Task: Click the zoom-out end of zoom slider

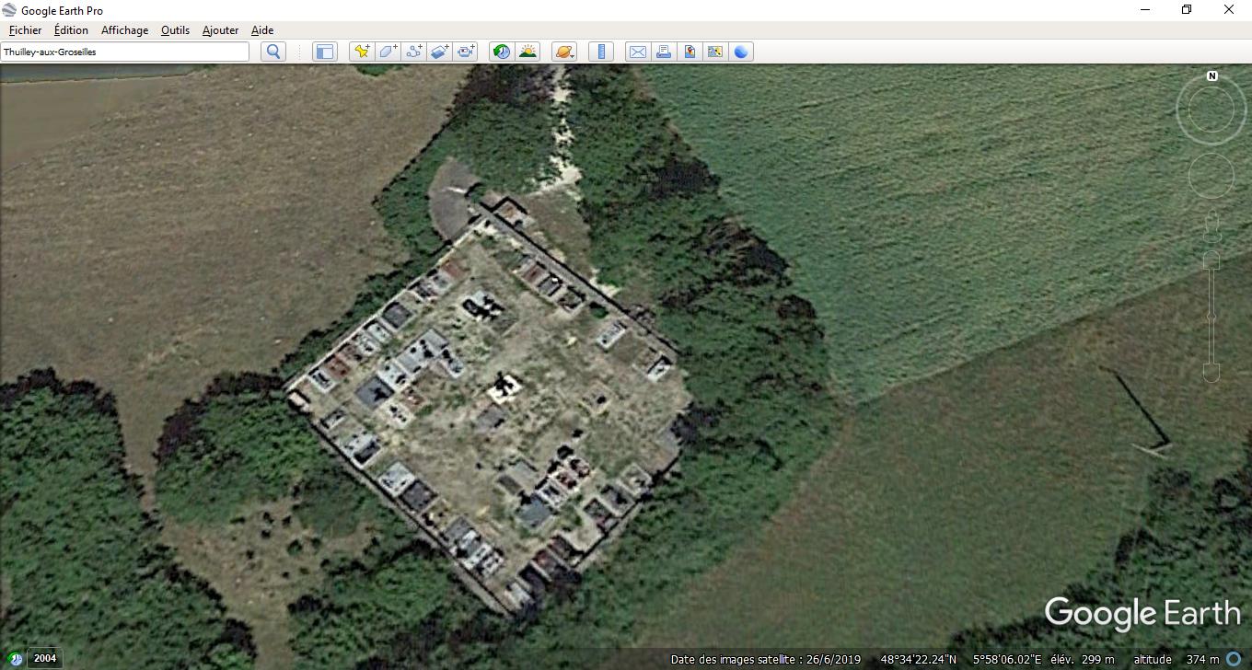Action: [1211, 372]
